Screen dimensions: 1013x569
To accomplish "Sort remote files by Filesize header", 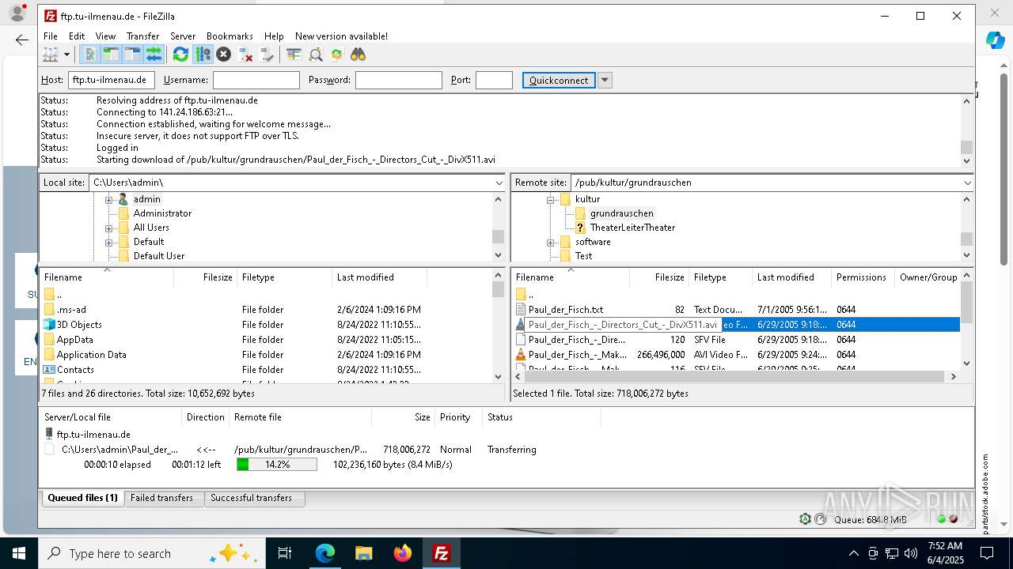I will (660, 277).
